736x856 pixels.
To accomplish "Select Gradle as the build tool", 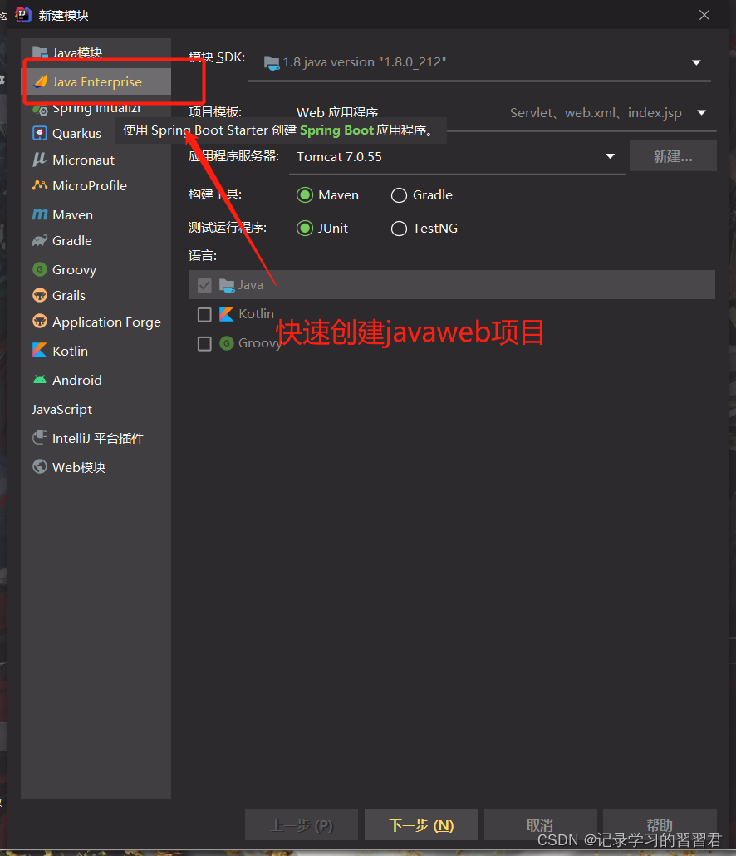I will (399, 194).
